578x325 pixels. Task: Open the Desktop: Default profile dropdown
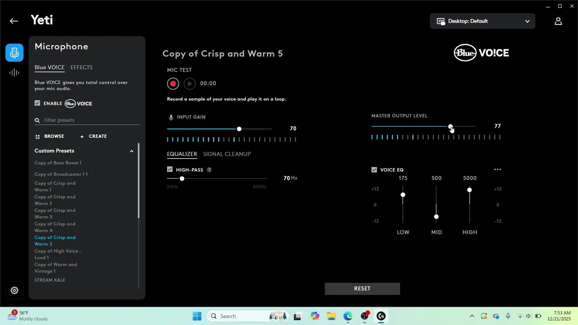click(482, 21)
